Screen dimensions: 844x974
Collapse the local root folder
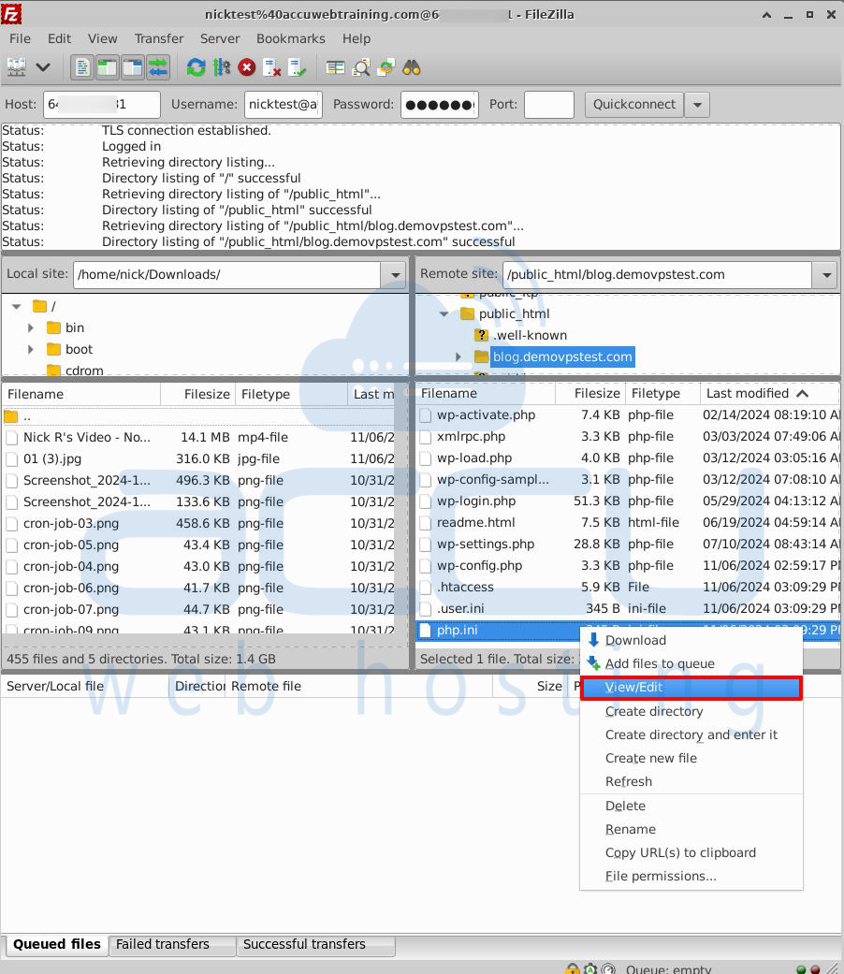17,306
